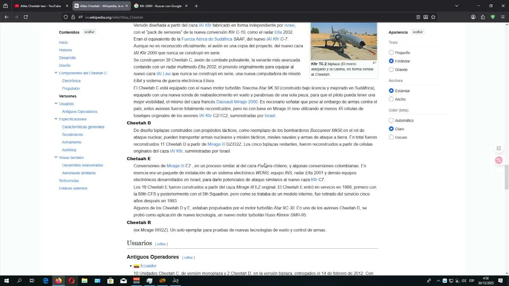Hide the Apariencia panel with ocultar
The height and width of the screenshot is (286, 509).
pos(418,32)
